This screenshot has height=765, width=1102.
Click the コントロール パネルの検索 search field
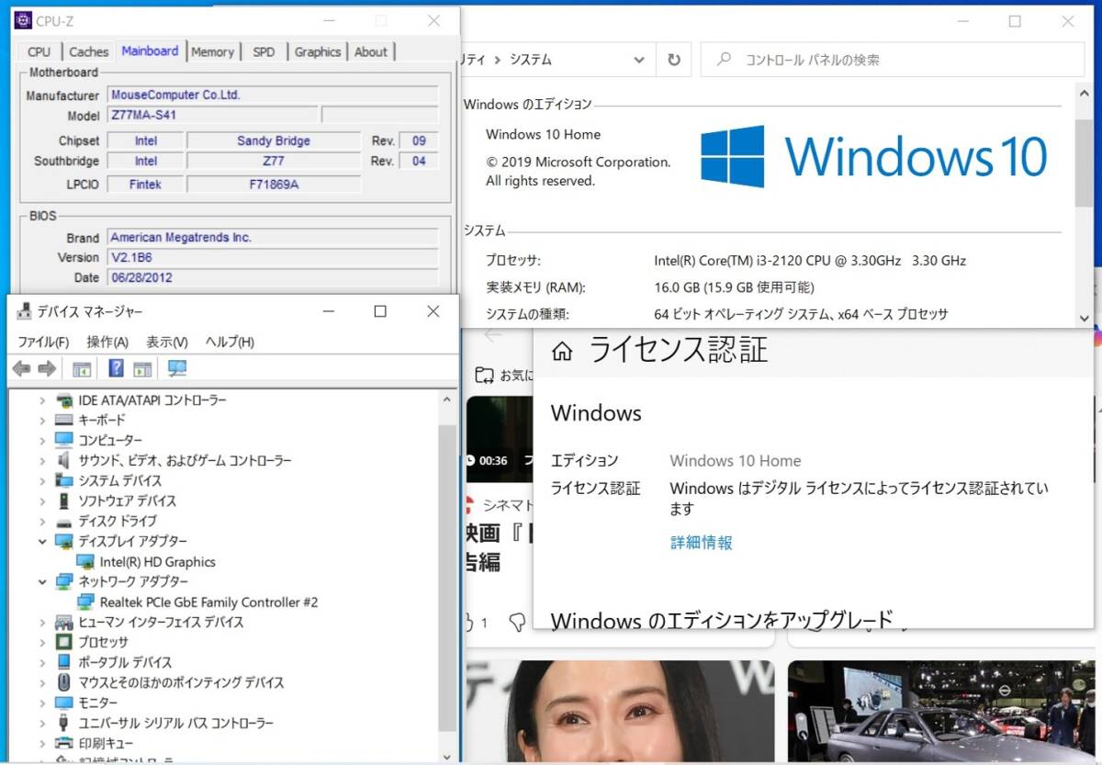click(893, 60)
